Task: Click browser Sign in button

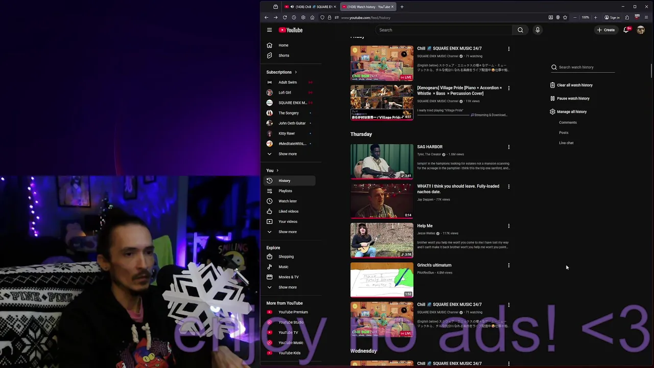Action: (612, 17)
